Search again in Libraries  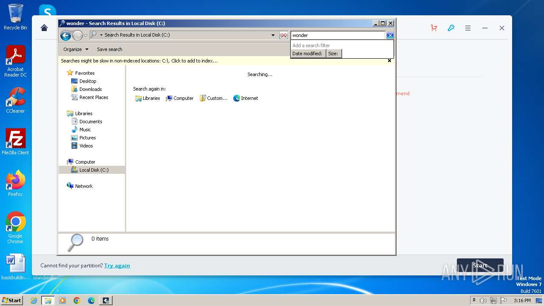(147, 98)
